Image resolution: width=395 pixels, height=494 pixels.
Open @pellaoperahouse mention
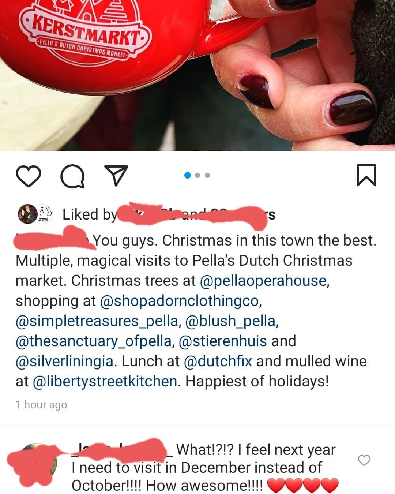coord(263,281)
